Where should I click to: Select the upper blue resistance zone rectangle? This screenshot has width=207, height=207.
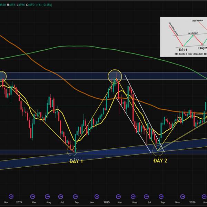pos(103,76)
